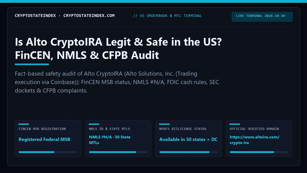Click the NMLS #N/A · 50 State MTLs value

[110, 140]
